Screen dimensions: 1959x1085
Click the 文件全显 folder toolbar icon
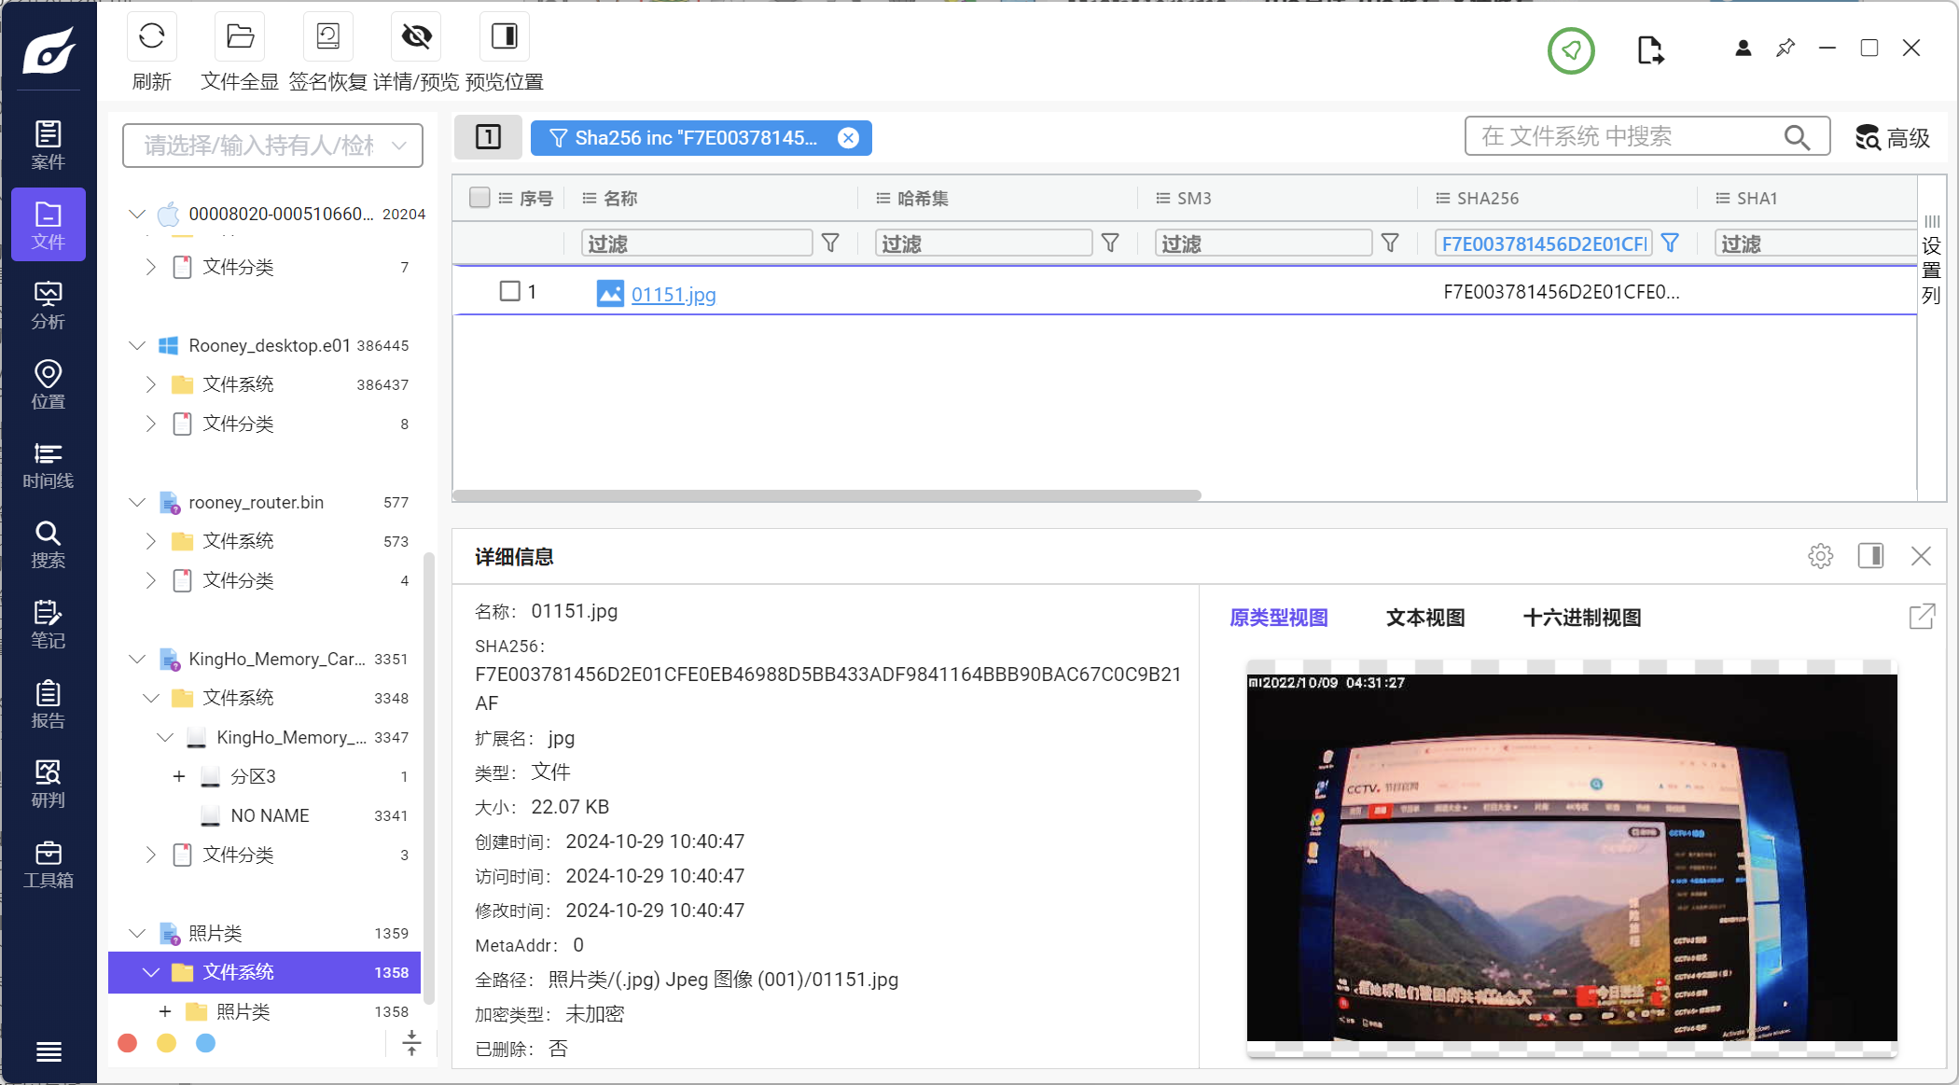pyautogui.click(x=240, y=37)
